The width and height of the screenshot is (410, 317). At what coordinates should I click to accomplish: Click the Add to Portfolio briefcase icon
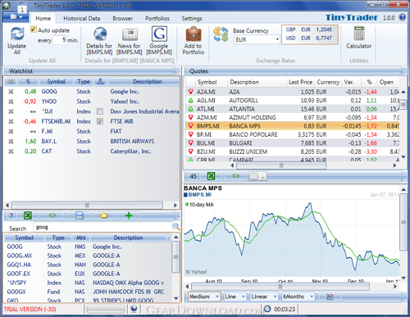click(x=194, y=34)
